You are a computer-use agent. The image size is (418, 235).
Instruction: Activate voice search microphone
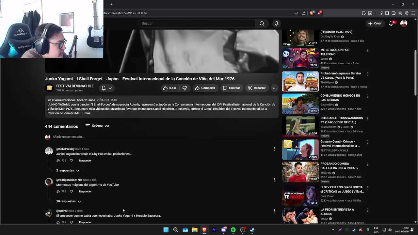(x=277, y=23)
